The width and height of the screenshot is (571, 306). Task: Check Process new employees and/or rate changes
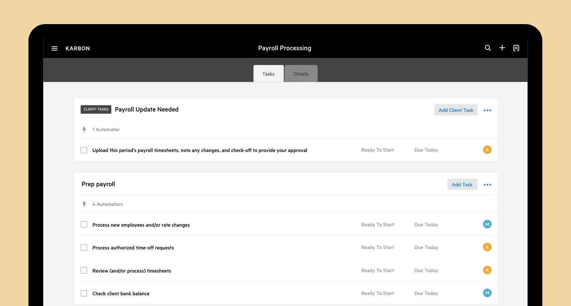(x=84, y=225)
